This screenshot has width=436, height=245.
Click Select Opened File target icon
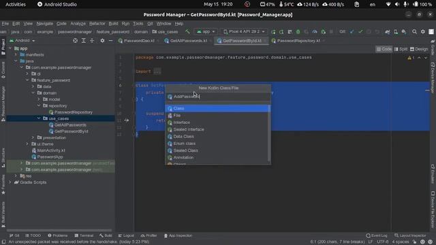point(75,41)
